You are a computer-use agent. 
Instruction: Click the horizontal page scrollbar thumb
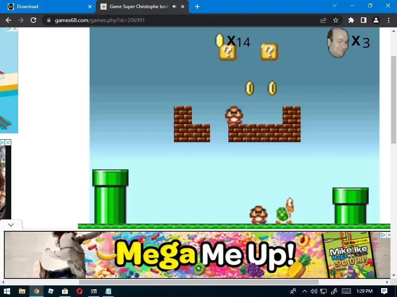pyautogui.click(x=199, y=282)
